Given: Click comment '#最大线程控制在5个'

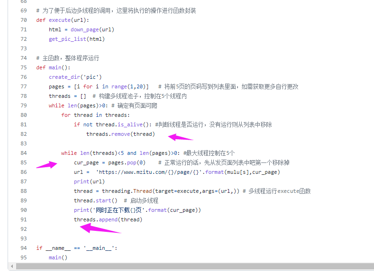Looking at the screenshot, I should (209, 153).
